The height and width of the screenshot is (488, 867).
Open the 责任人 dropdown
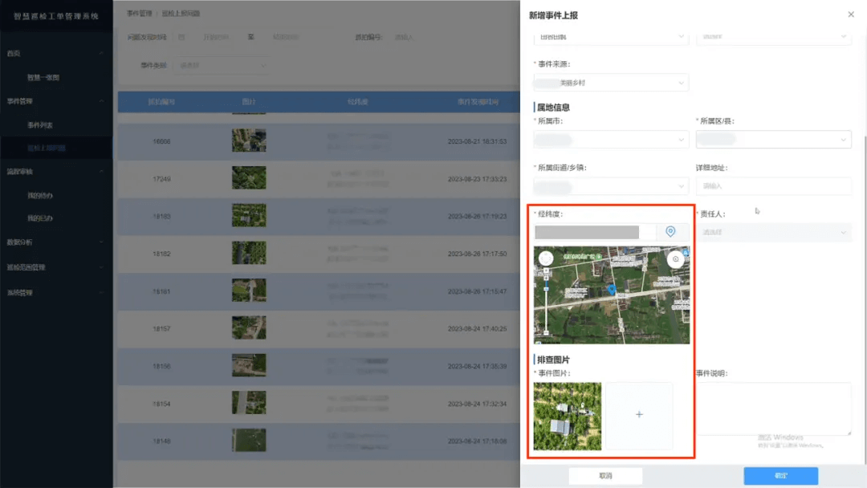pos(774,232)
